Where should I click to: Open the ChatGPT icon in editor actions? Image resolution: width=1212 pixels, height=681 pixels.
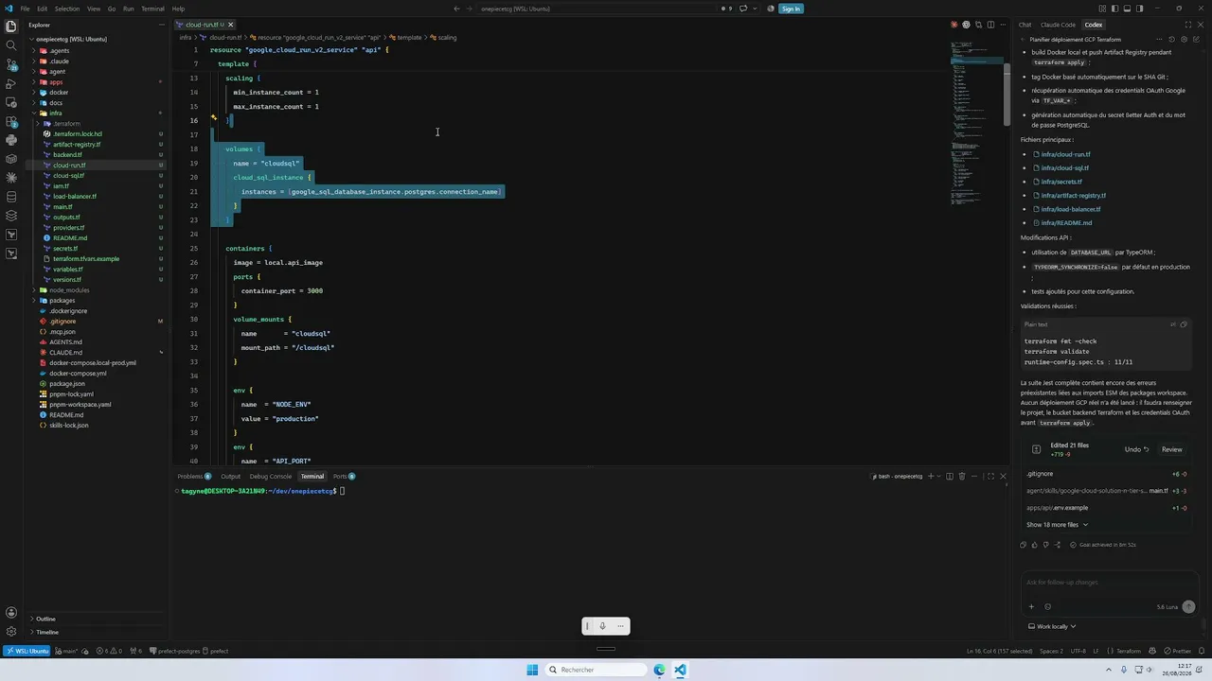click(x=966, y=25)
